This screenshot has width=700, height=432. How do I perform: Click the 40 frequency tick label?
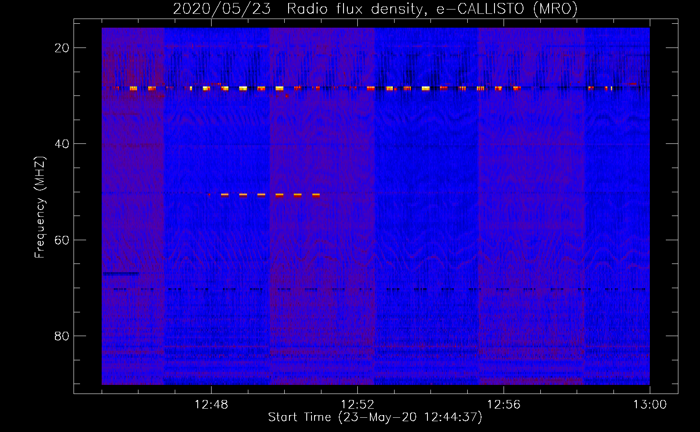[62, 144]
